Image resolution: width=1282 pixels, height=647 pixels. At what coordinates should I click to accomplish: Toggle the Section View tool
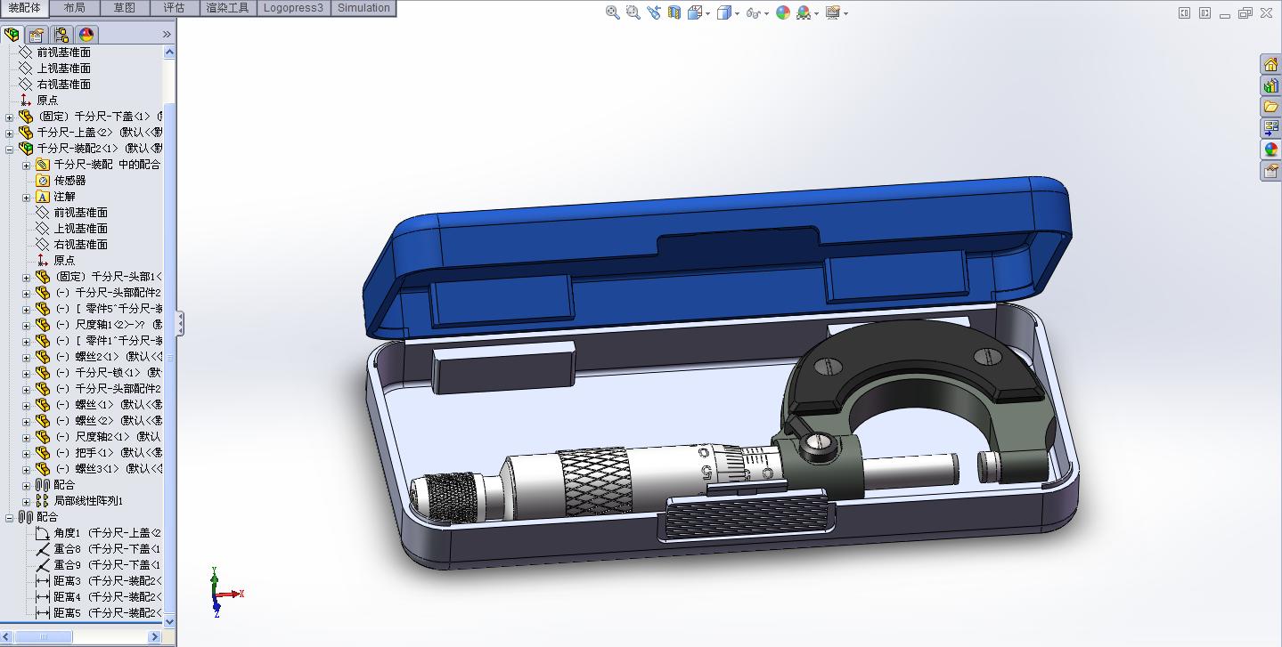pos(674,12)
